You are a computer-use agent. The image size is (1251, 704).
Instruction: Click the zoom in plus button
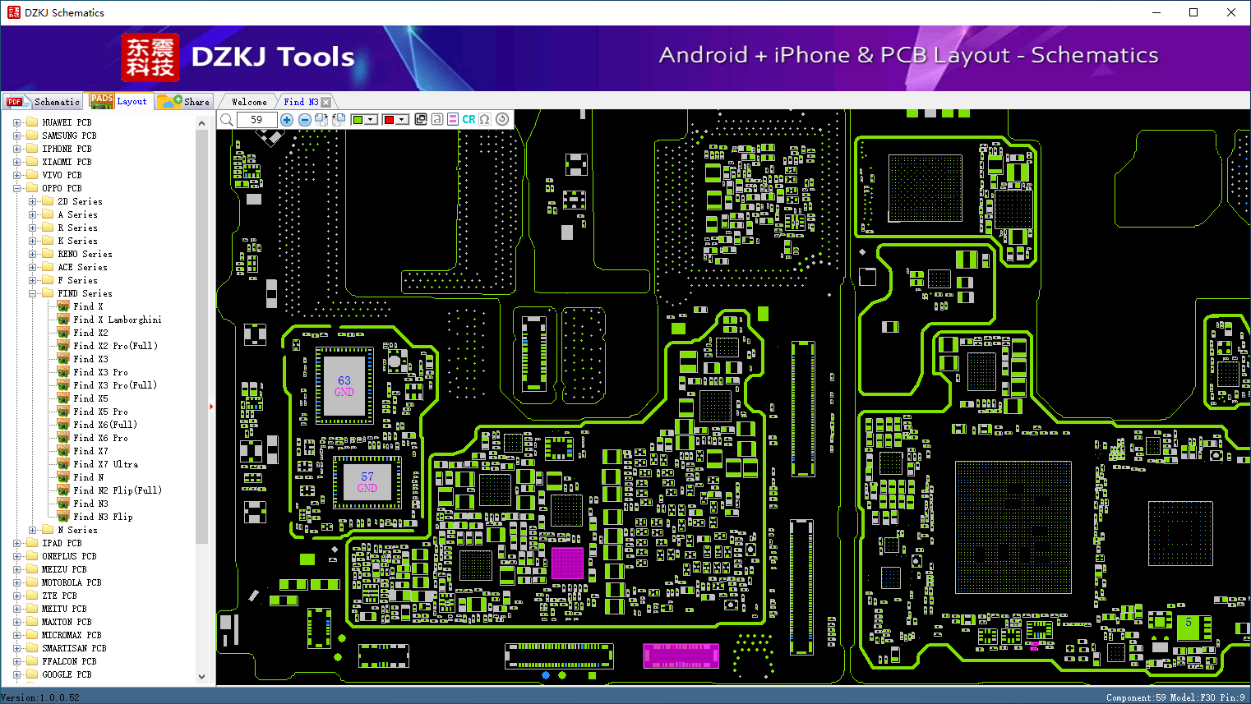coord(287,120)
